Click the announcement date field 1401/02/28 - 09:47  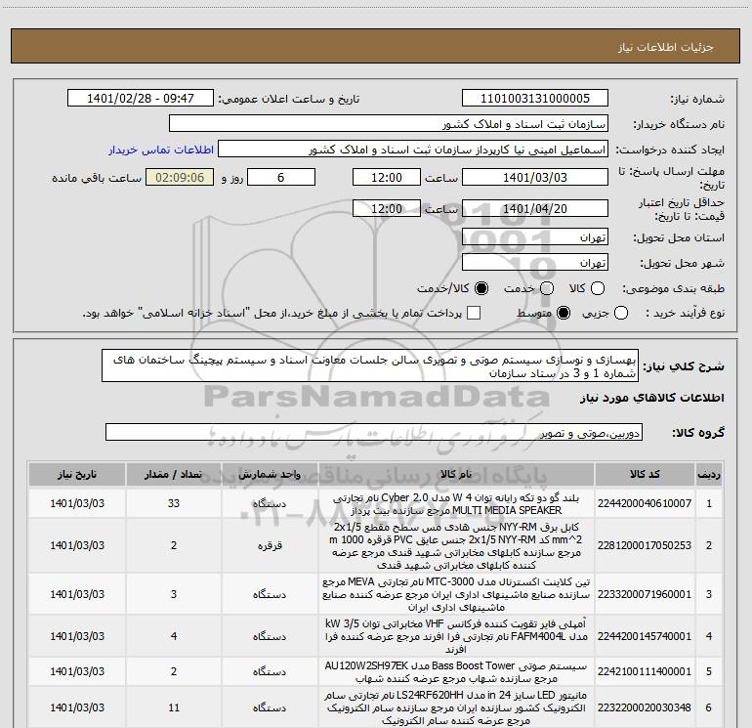tap(141, 98)
